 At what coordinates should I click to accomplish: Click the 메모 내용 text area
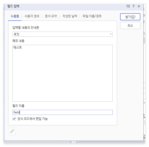62,73
